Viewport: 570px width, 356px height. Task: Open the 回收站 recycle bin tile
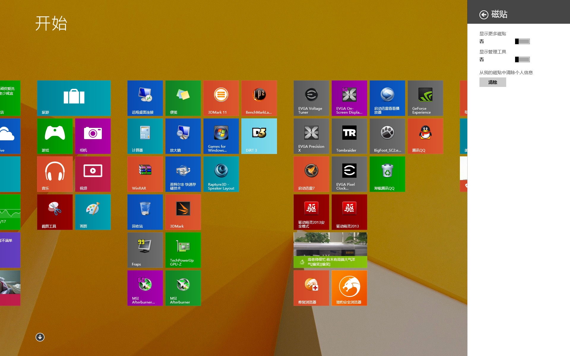point(145,212)
